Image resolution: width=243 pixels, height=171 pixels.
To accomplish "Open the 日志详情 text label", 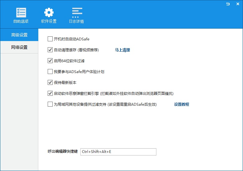I will tap(77, 21).
